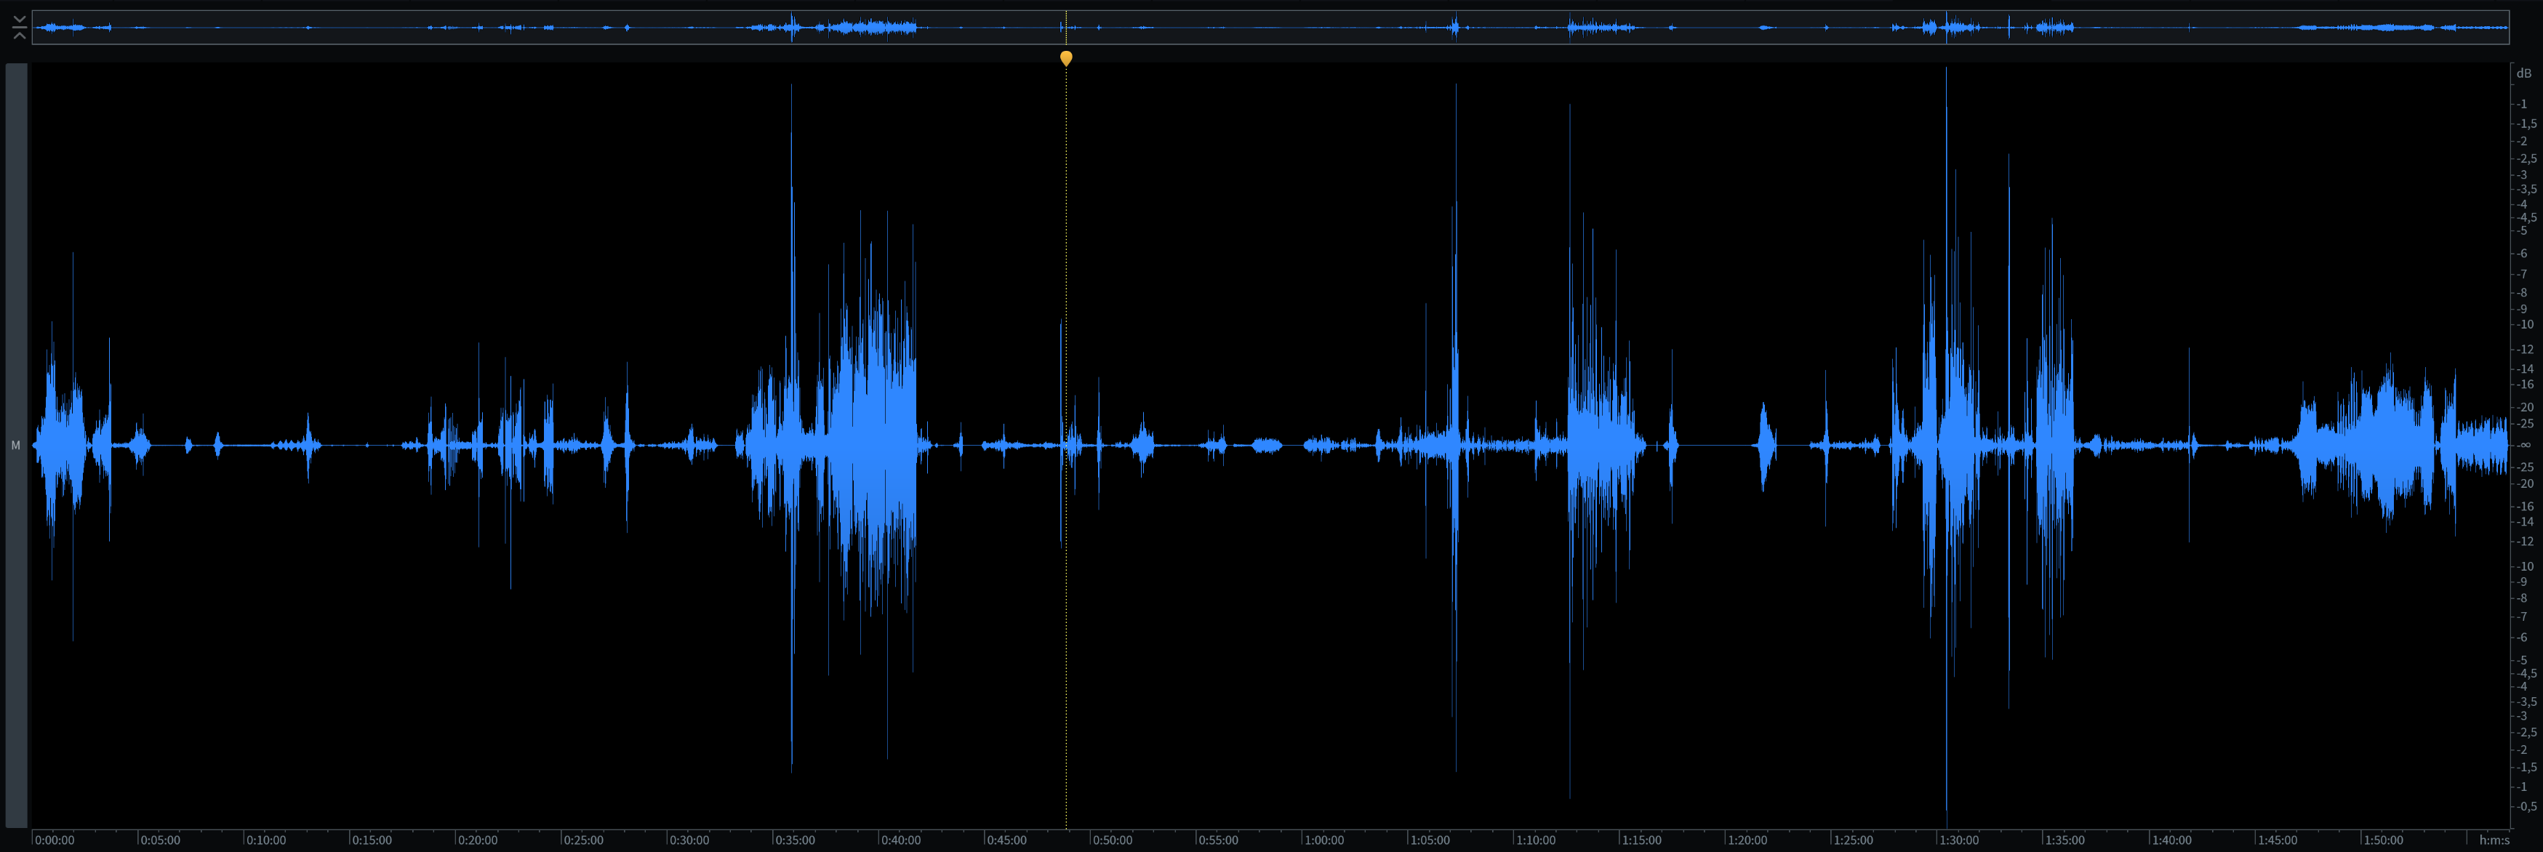Collapse the waveform overview panel
This screenshot has height=852, width=2543.
tap(19, 28)
